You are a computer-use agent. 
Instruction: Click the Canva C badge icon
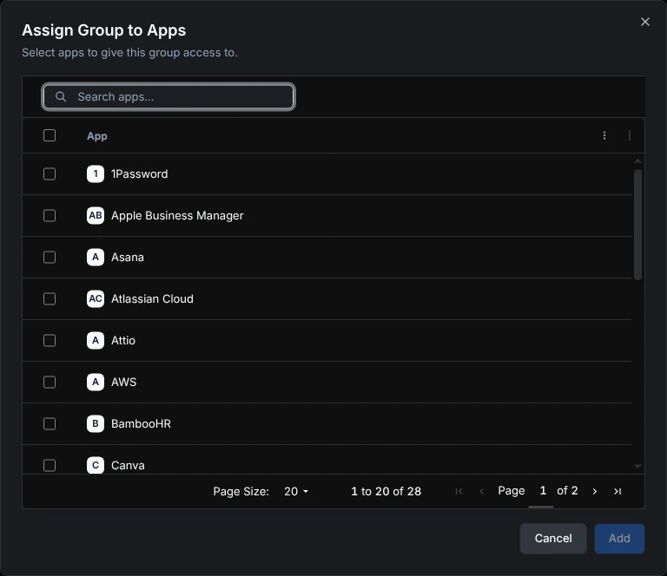tap(96, 465)
